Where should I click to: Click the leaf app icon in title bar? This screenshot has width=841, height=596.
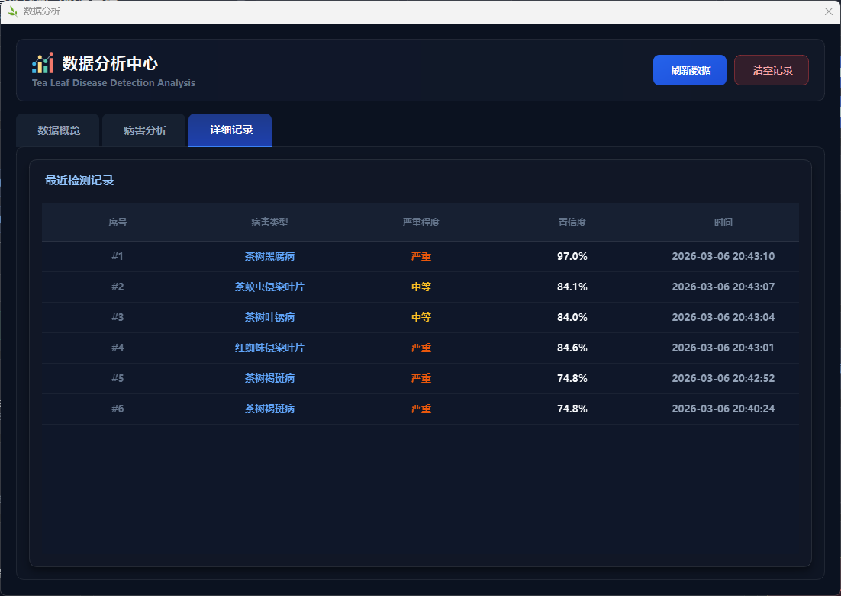12,11
